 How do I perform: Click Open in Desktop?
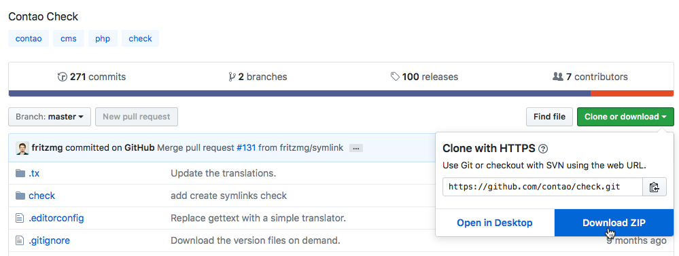495,223
